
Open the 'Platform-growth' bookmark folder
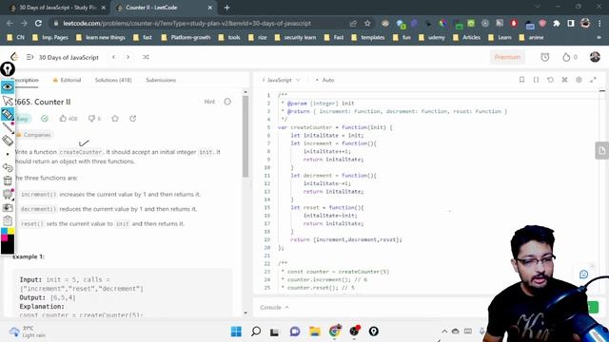coord(187,38)
